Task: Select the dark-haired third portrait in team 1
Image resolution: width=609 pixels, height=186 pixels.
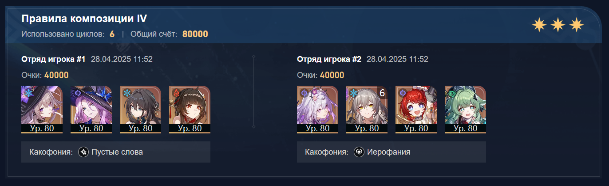Action: pyautogui.click(x=140, y=110)
